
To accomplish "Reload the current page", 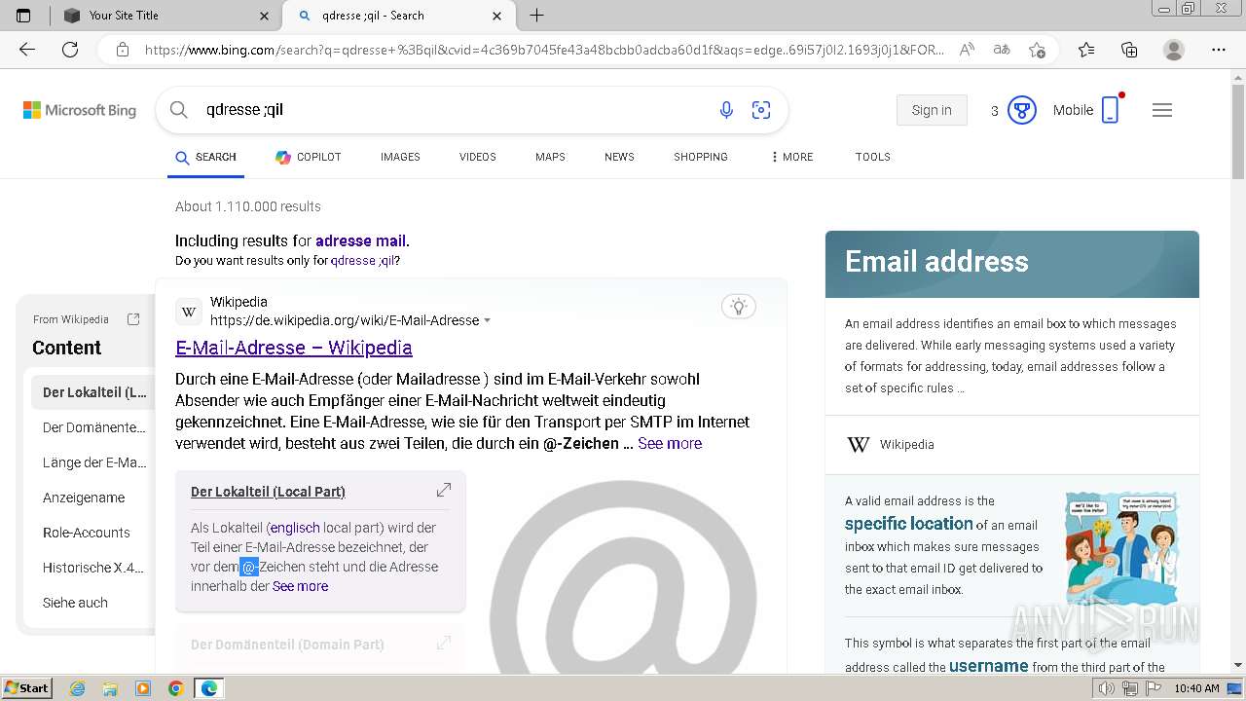I will coord(70,50).
